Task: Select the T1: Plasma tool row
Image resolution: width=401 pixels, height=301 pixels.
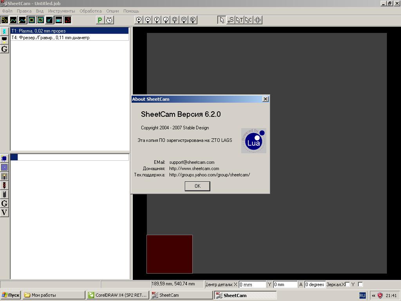Action: [x=69, y=31]
